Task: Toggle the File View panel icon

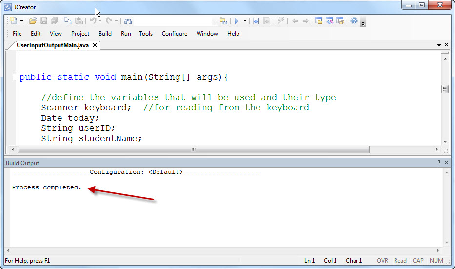Action: pos(318,21)
